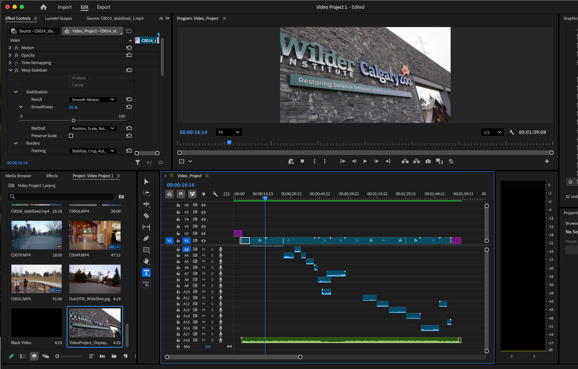Click the Smoothness slider handle
The image size is (578, 369).
(73, 120)
